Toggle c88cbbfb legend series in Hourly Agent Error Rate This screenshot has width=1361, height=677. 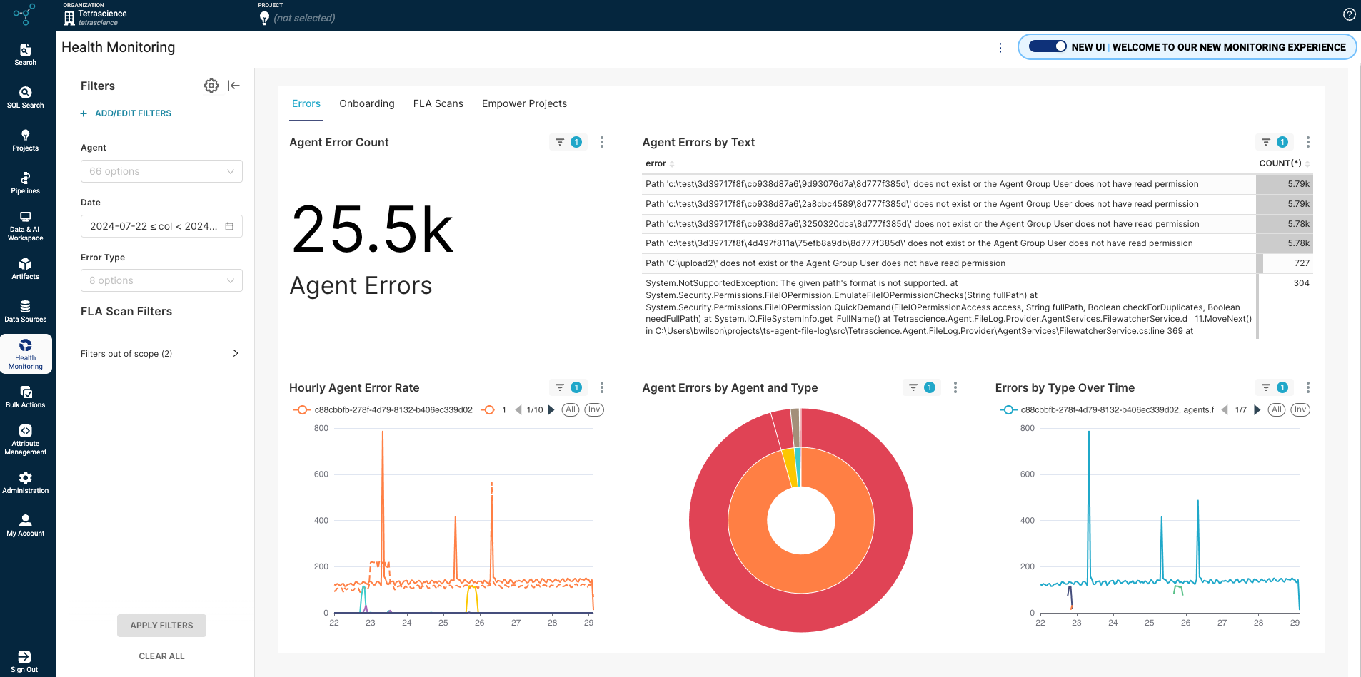pyautogui.click(x=383, y=409)
